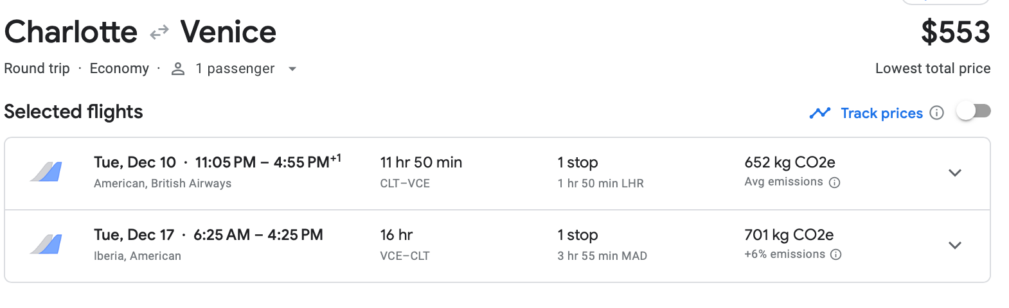Click the outbound flight airline logo

[46, 172]
